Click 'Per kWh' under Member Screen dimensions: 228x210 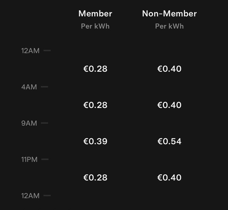tap(95, 26)
